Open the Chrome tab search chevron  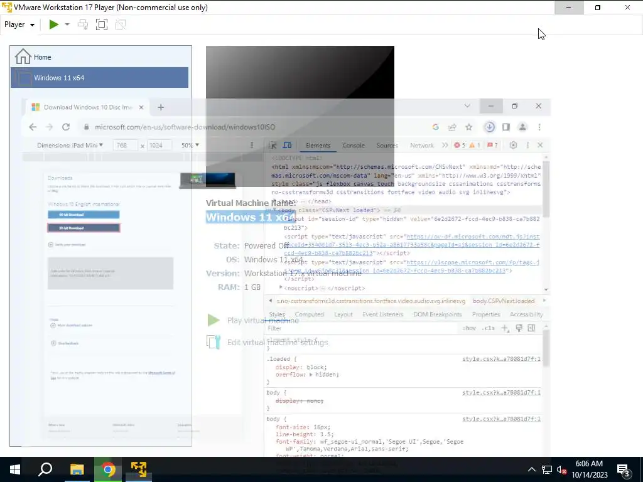(467, 105)
